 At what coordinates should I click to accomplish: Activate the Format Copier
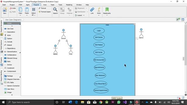(x=45, y=12)
